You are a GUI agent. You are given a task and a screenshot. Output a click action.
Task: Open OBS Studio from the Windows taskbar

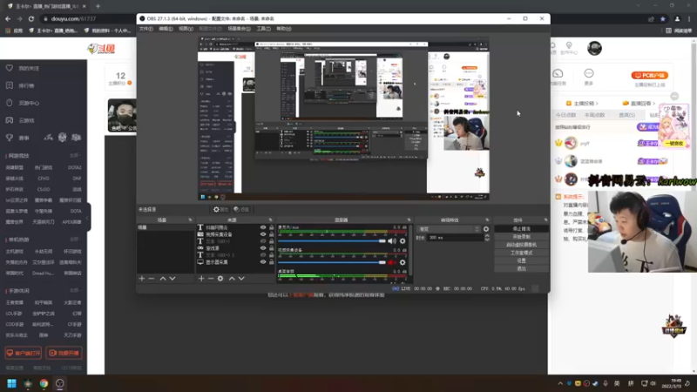click(x=59, y=383)
